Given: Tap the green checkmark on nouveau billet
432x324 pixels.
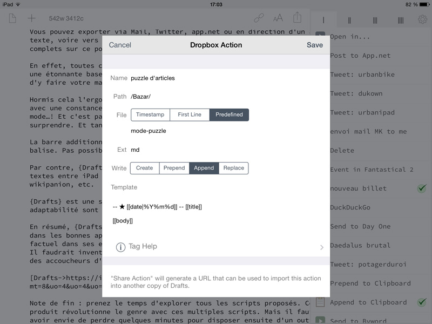Looking at the screenshot, I should (x=422, y=188).
